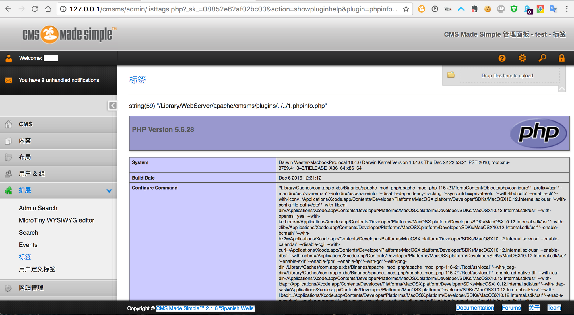Visit the Forums link
574x315 pixels.
point(511,308)
